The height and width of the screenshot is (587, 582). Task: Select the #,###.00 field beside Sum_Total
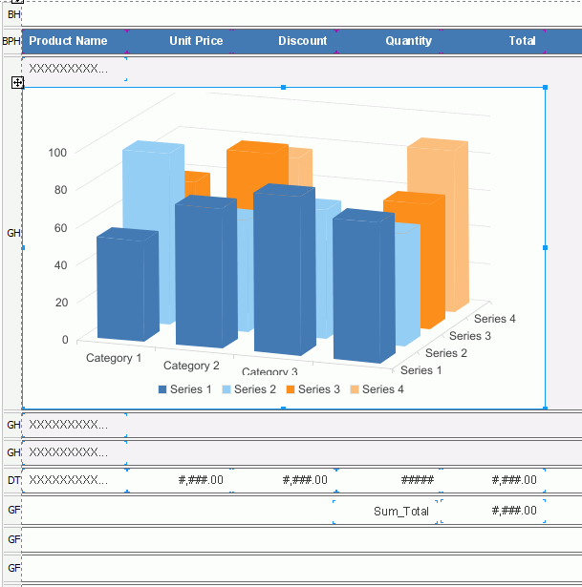[x=513, y=511]
